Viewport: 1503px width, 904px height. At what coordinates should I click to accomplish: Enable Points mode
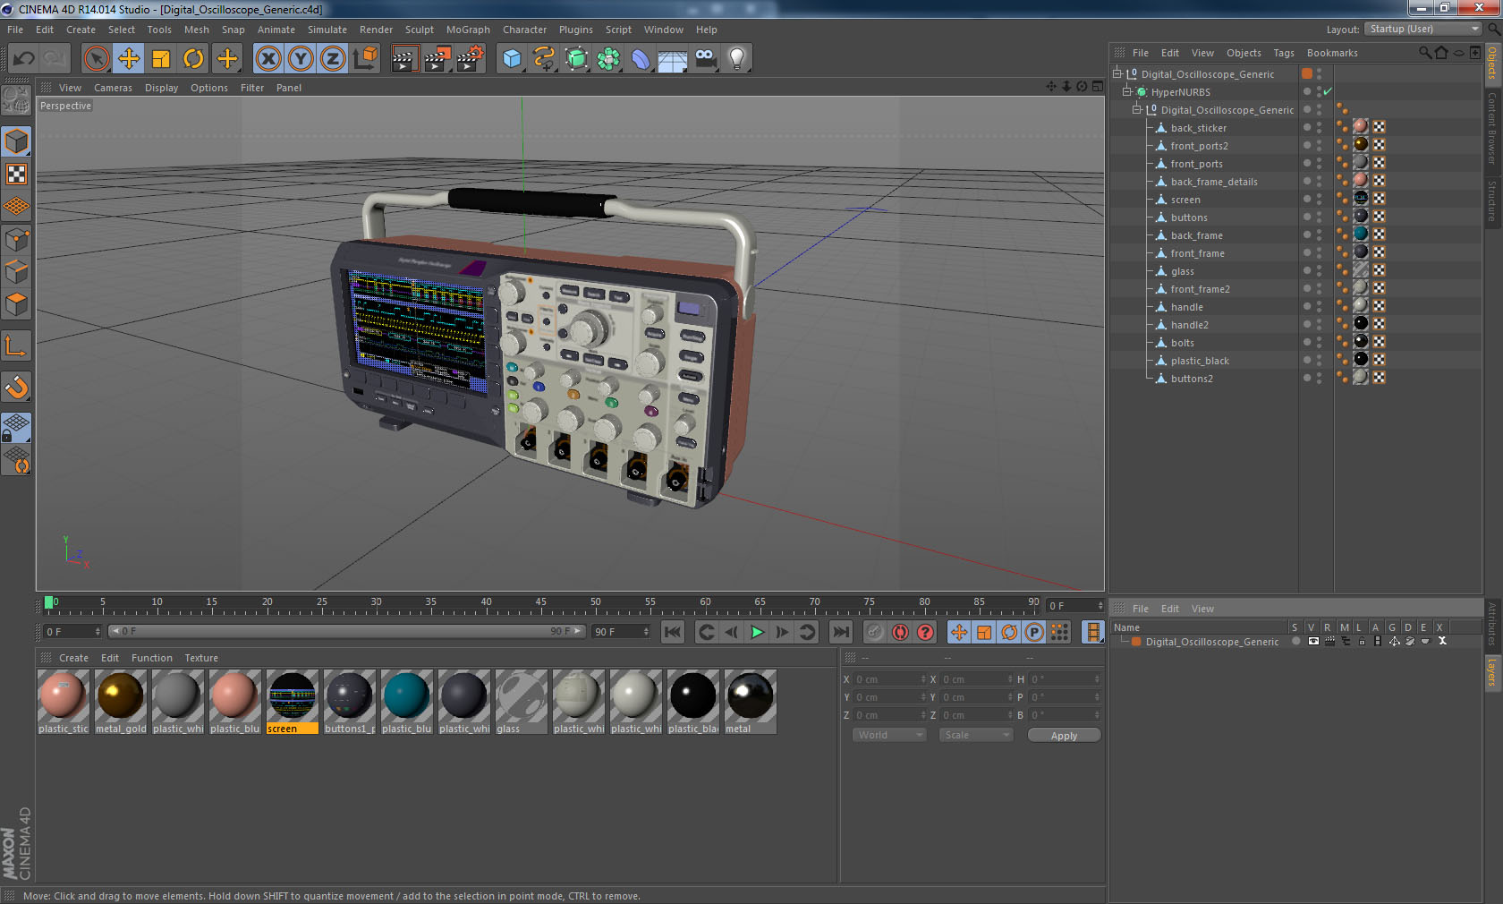[x=16, y=239]
